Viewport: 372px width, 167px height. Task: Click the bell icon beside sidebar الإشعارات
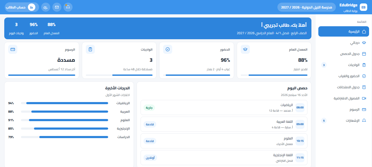(x=364, y=121)
